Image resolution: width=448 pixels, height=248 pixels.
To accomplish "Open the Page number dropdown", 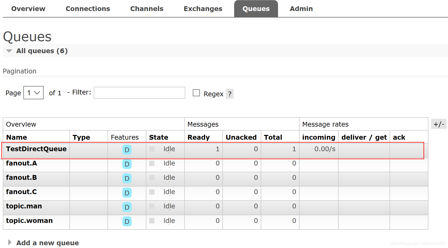I will [x=33, y=93].
